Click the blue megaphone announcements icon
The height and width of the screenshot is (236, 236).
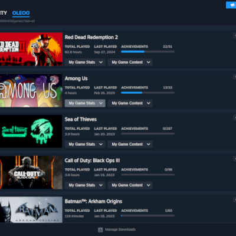point(231,5)
